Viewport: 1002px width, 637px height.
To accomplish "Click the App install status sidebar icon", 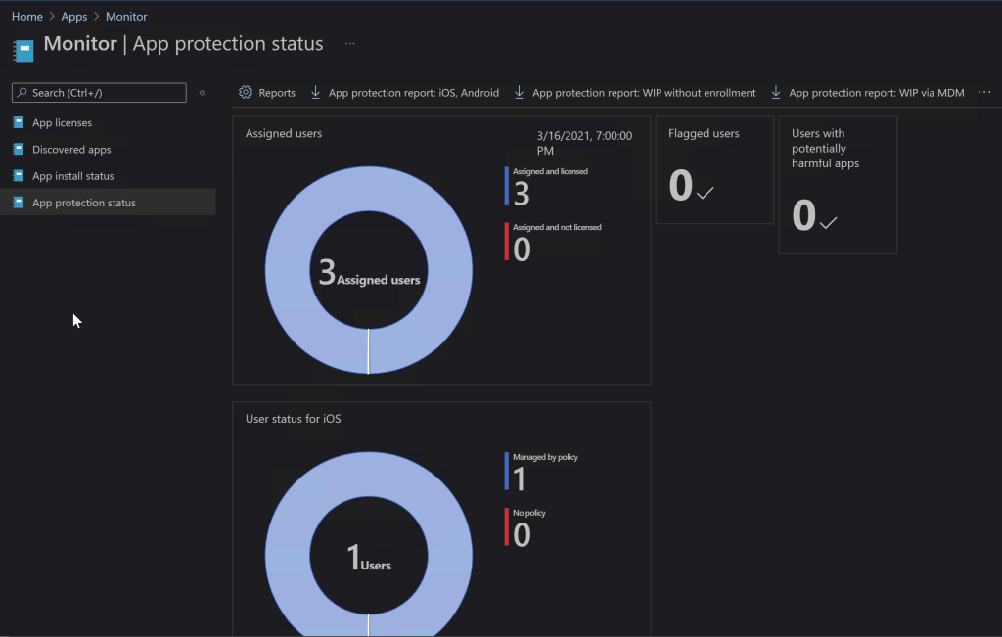I will [18, 176].
